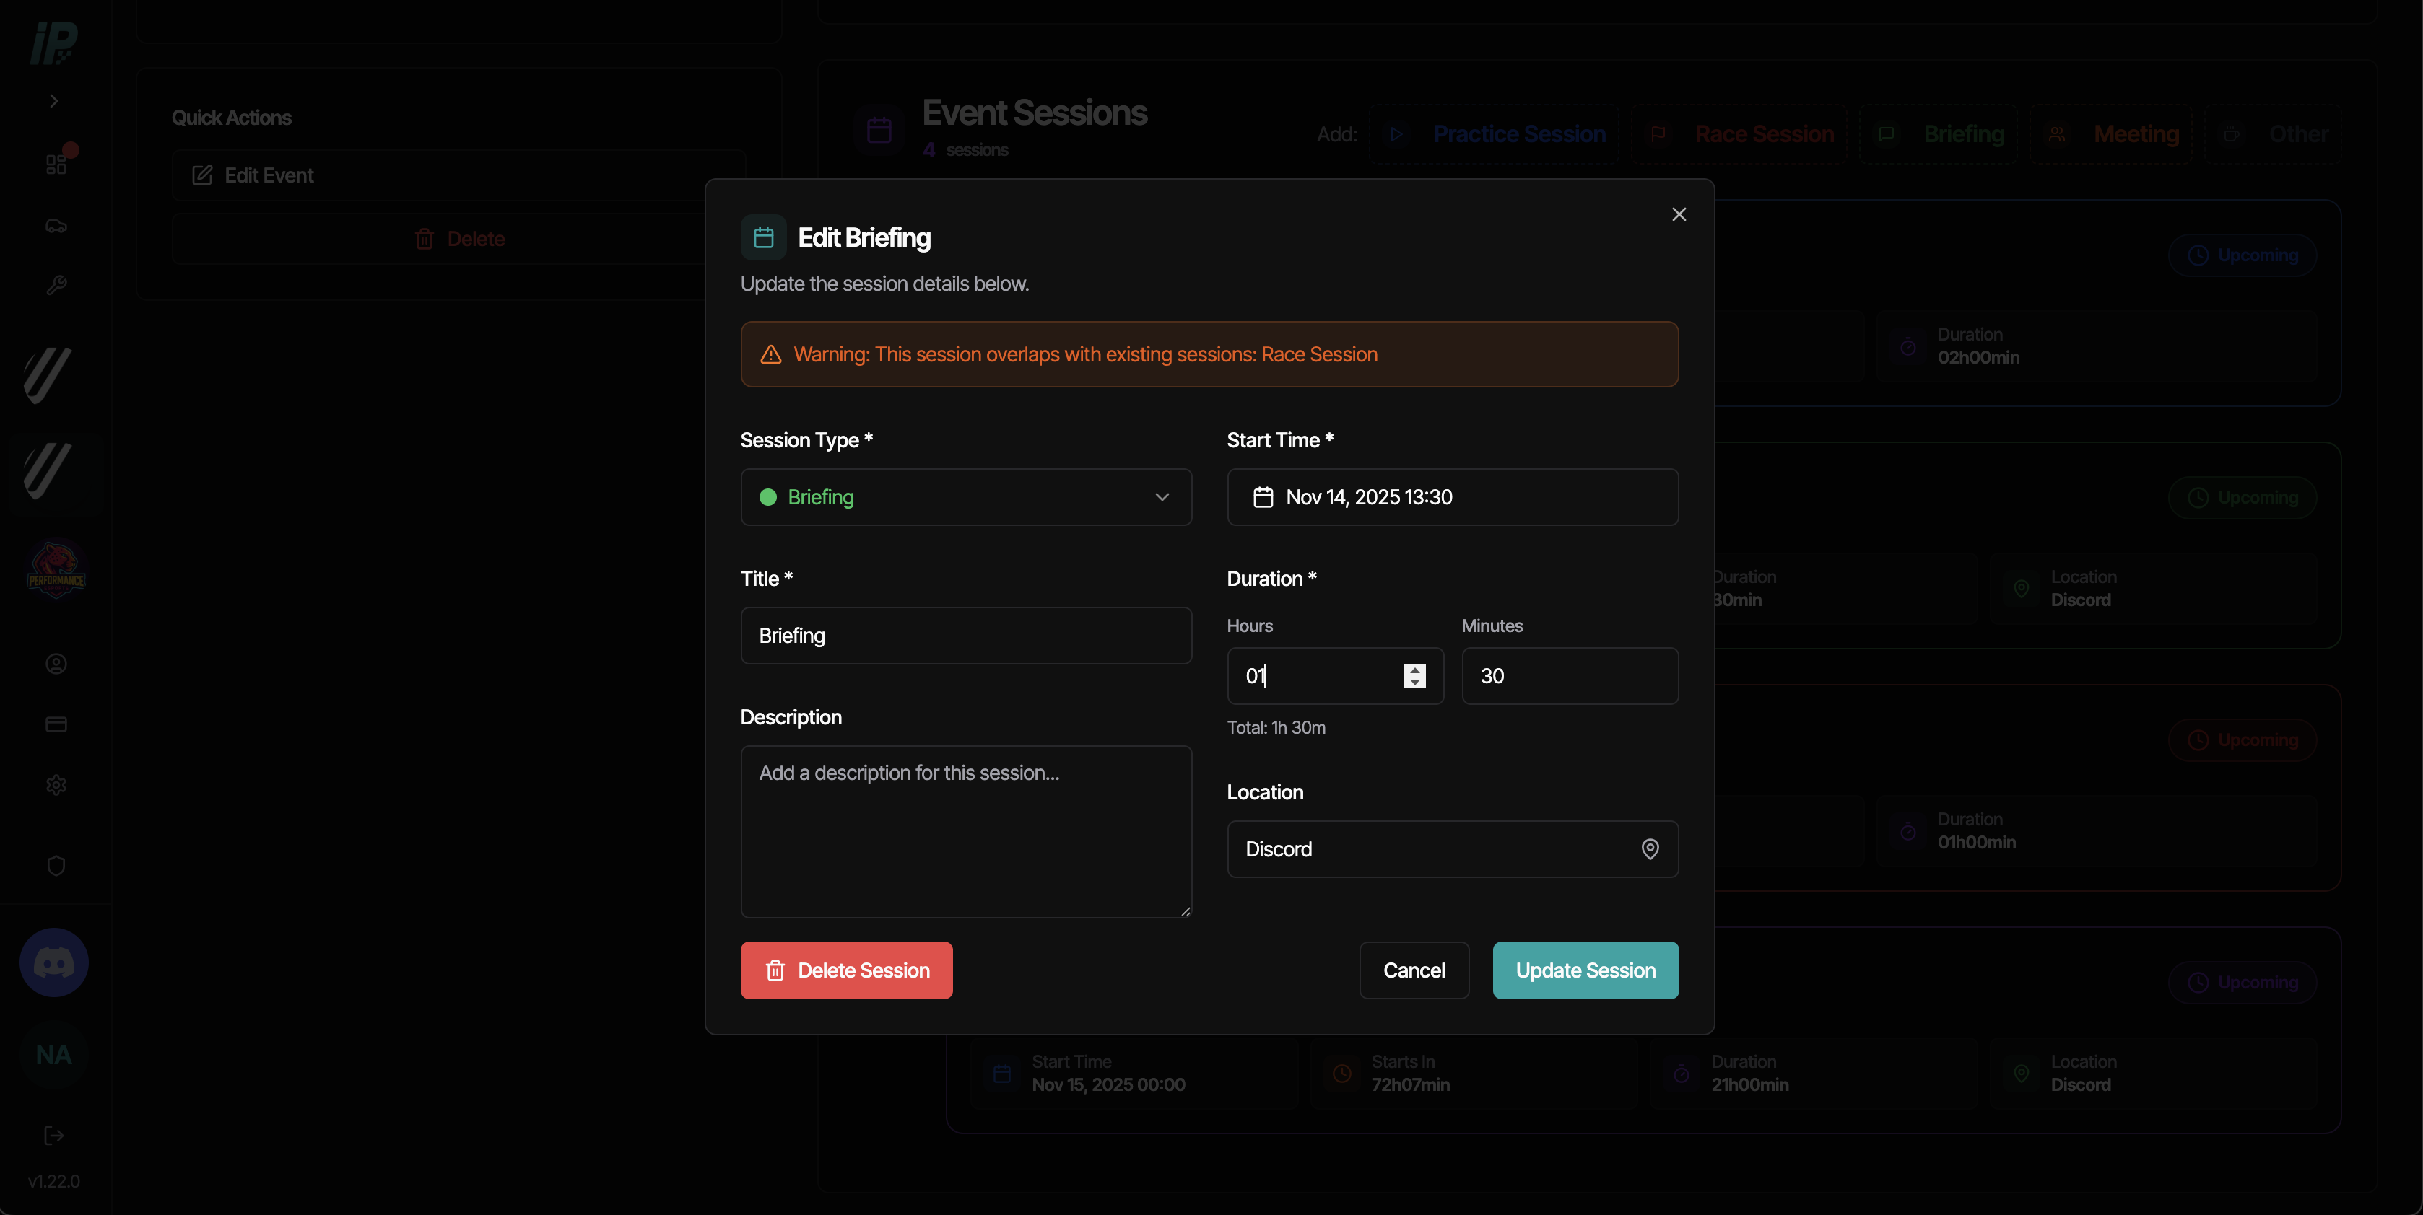Open the profile icon in sidebar

56,663
